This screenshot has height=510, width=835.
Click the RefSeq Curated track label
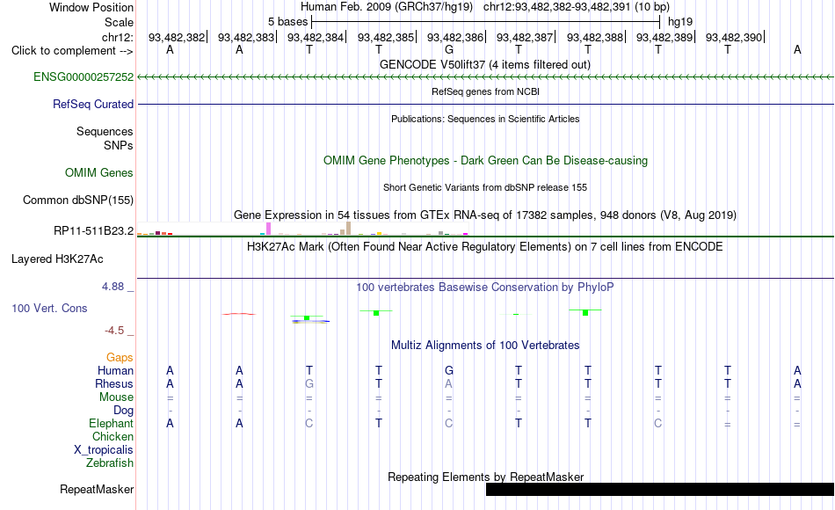tap(92, 104)
